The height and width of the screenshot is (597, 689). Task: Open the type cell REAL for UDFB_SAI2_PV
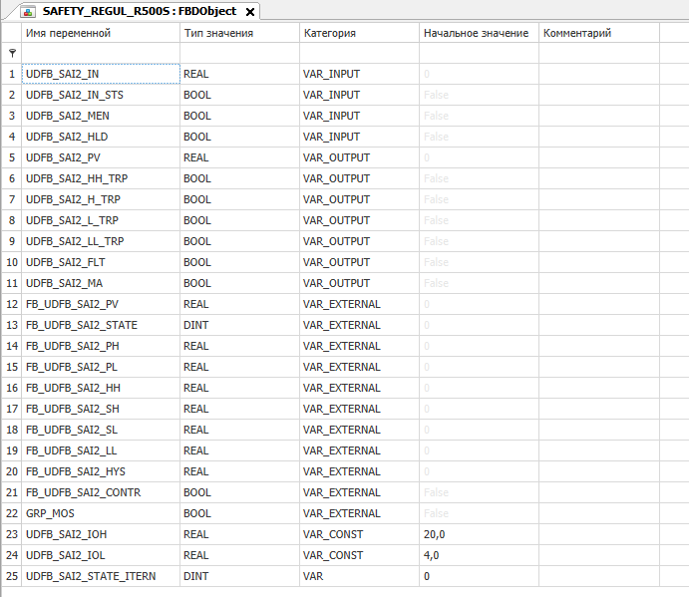point(238,157)
